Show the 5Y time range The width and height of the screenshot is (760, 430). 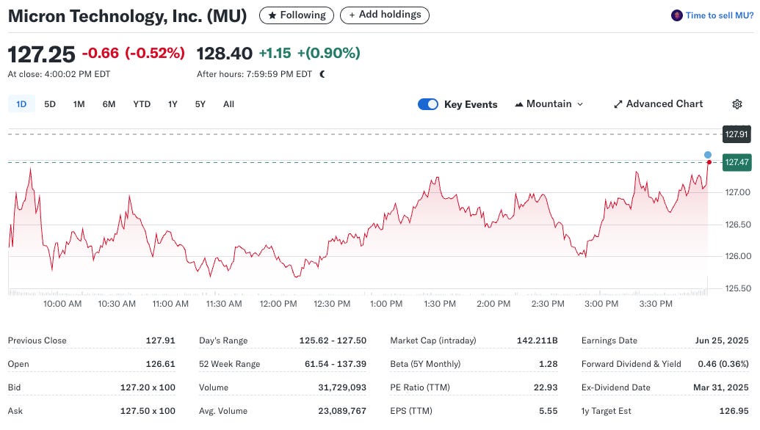(x=200, y=104)
